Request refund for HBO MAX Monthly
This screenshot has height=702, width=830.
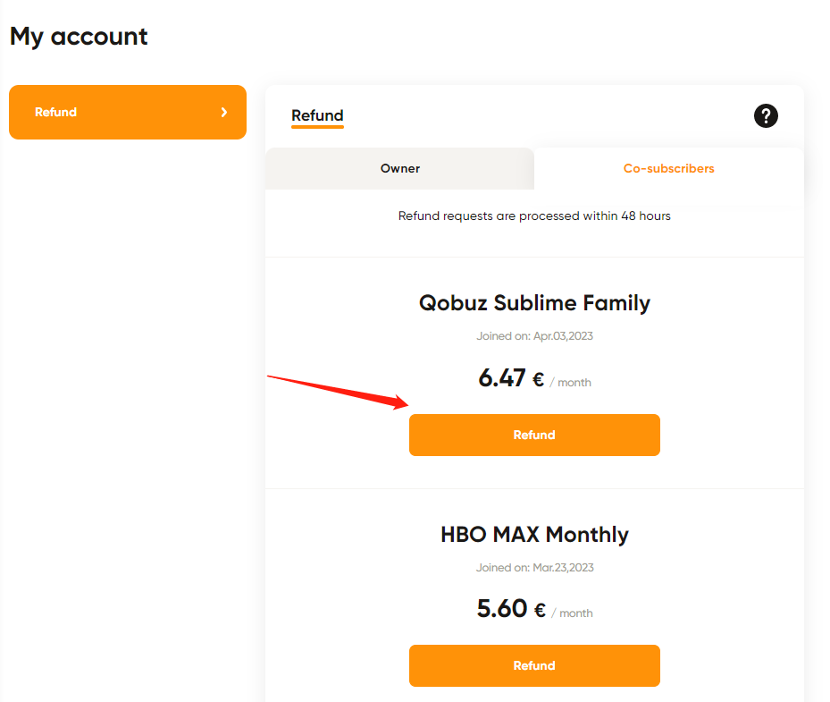pyautogui.click(x=534, y=665)
